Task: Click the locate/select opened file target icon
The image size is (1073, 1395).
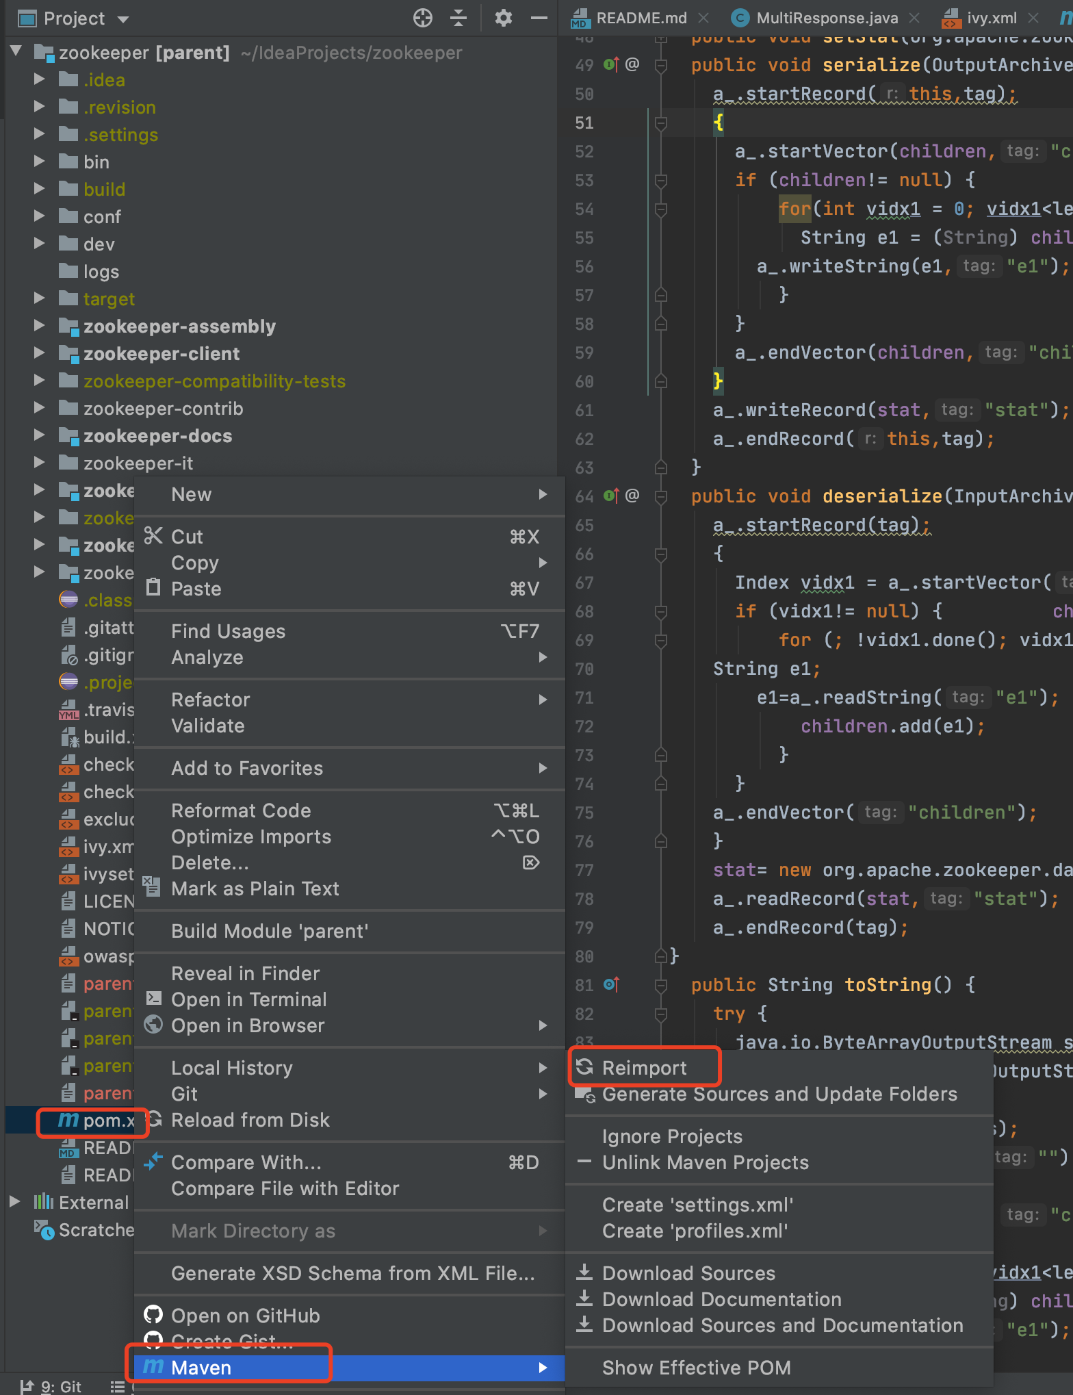Action: click(423, 18)
